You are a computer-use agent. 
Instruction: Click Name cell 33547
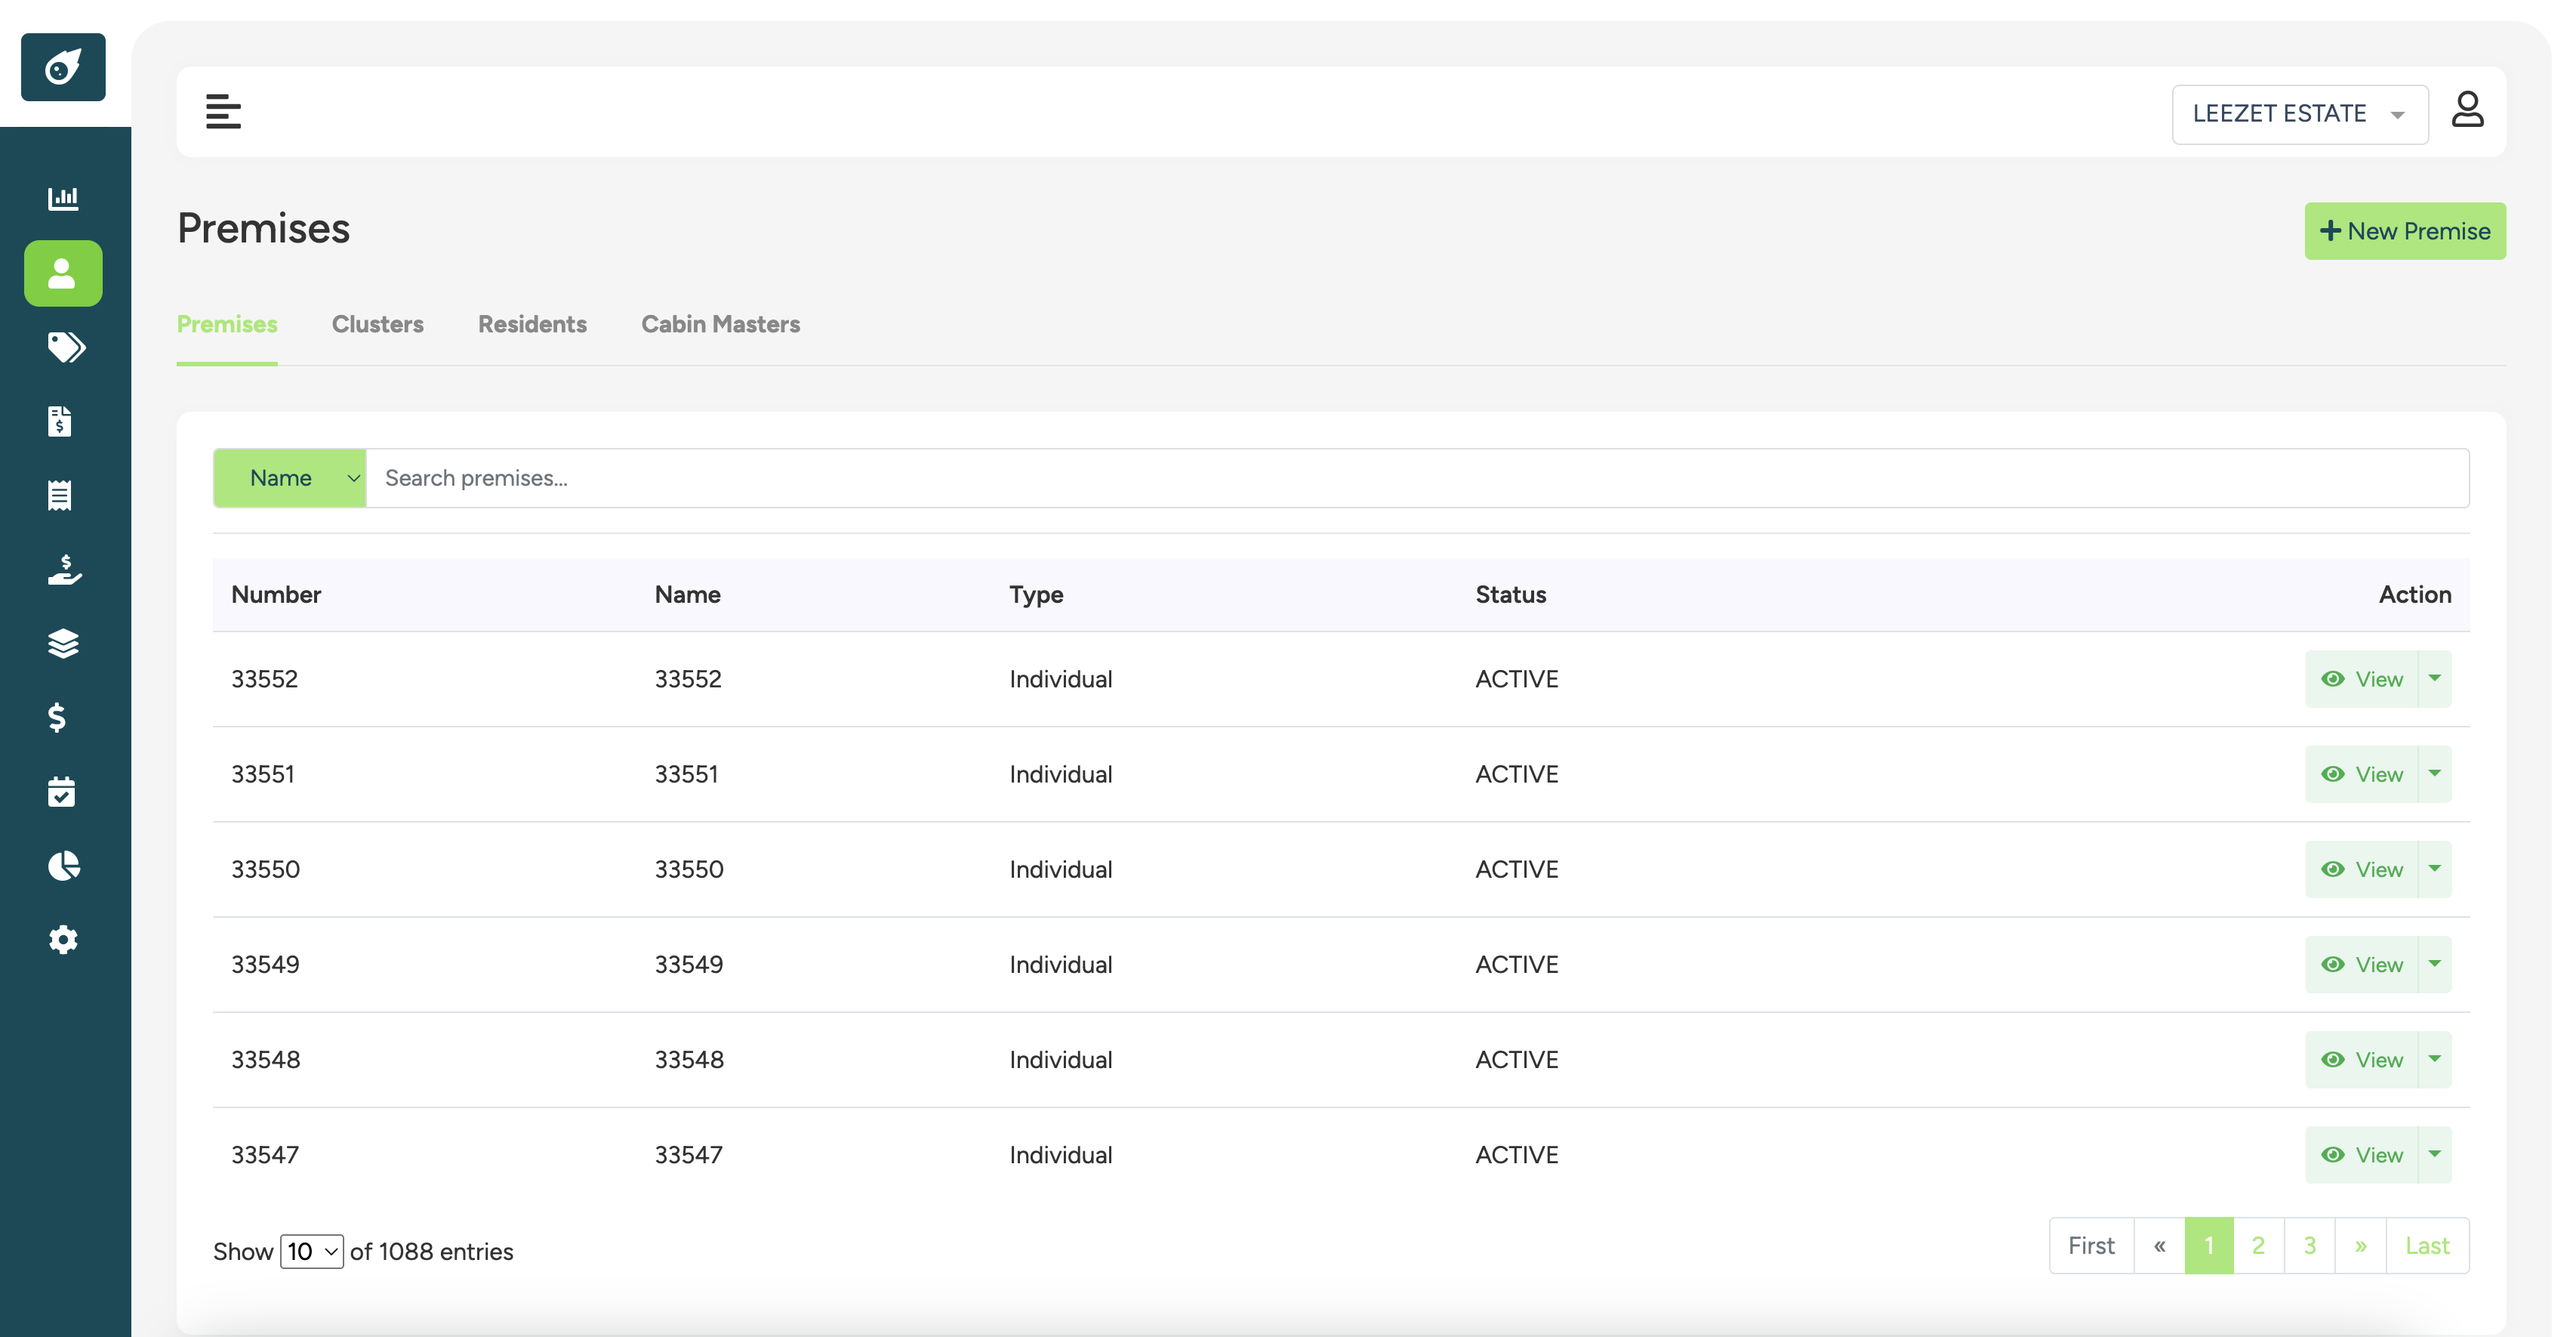click(689, 1155)
